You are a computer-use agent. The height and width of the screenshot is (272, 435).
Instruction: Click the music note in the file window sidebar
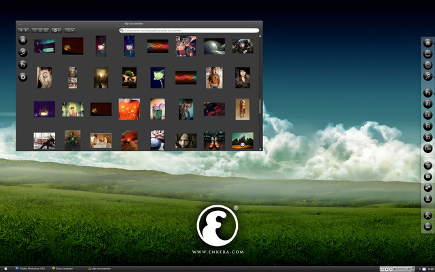(x=22, y=52)
